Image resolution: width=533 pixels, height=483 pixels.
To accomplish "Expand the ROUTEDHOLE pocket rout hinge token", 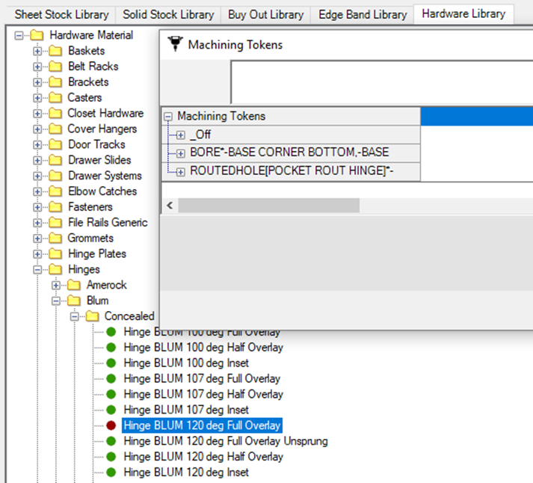I will tap(180, 171).
